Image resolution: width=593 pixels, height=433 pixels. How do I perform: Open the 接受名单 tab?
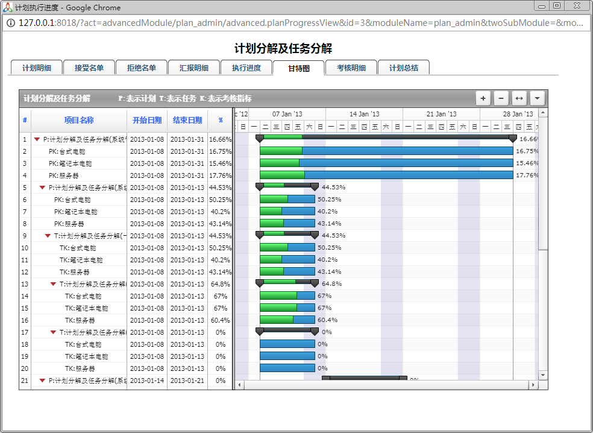pos(89,68)
